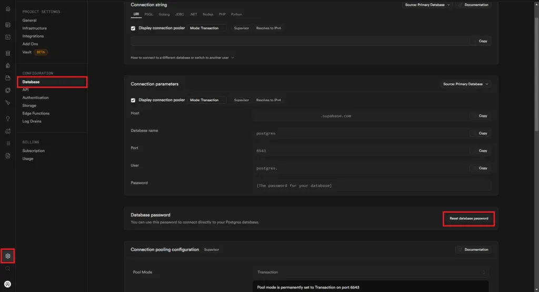The height and width of the screenshot is (292, 539).
Task: Toggle Display connection pooler under Connection parameters
Action: tap(133, 100)
